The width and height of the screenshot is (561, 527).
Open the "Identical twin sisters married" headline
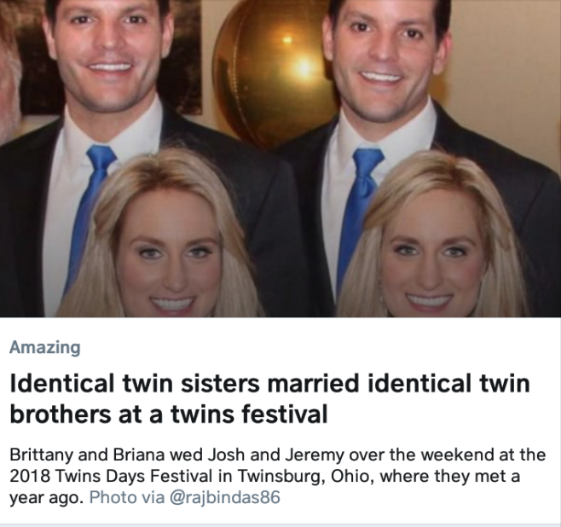269,398
